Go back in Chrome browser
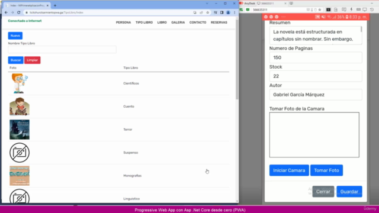 6,12
